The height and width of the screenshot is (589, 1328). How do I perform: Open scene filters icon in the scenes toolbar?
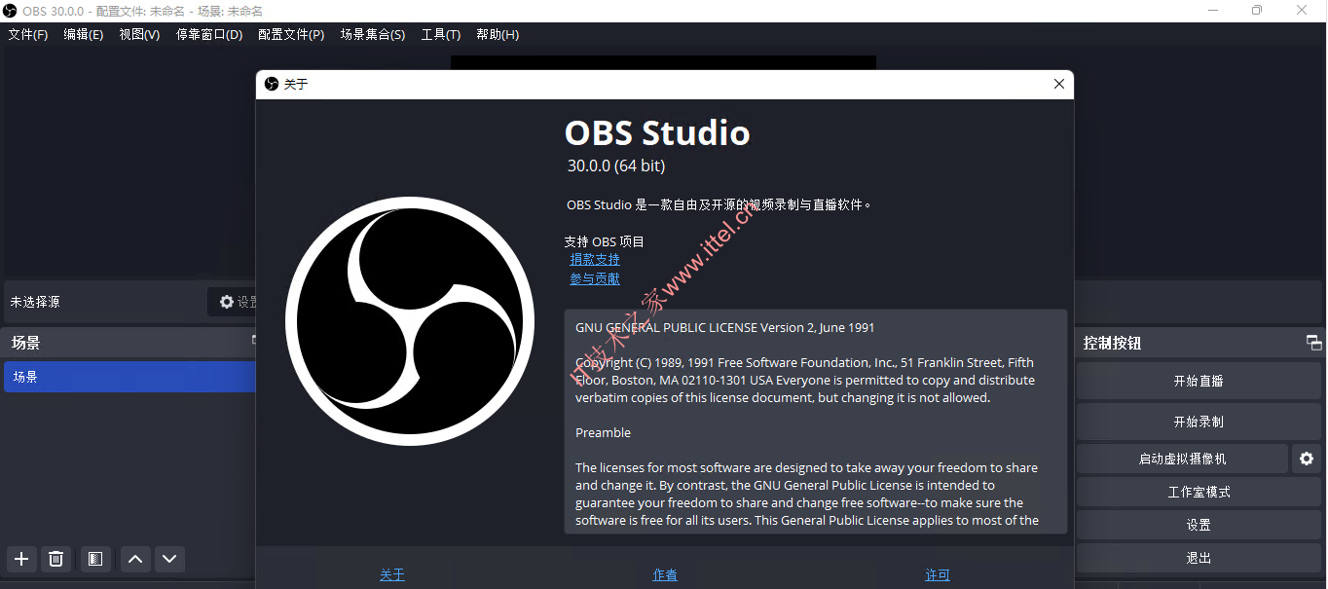click(95, 559)
